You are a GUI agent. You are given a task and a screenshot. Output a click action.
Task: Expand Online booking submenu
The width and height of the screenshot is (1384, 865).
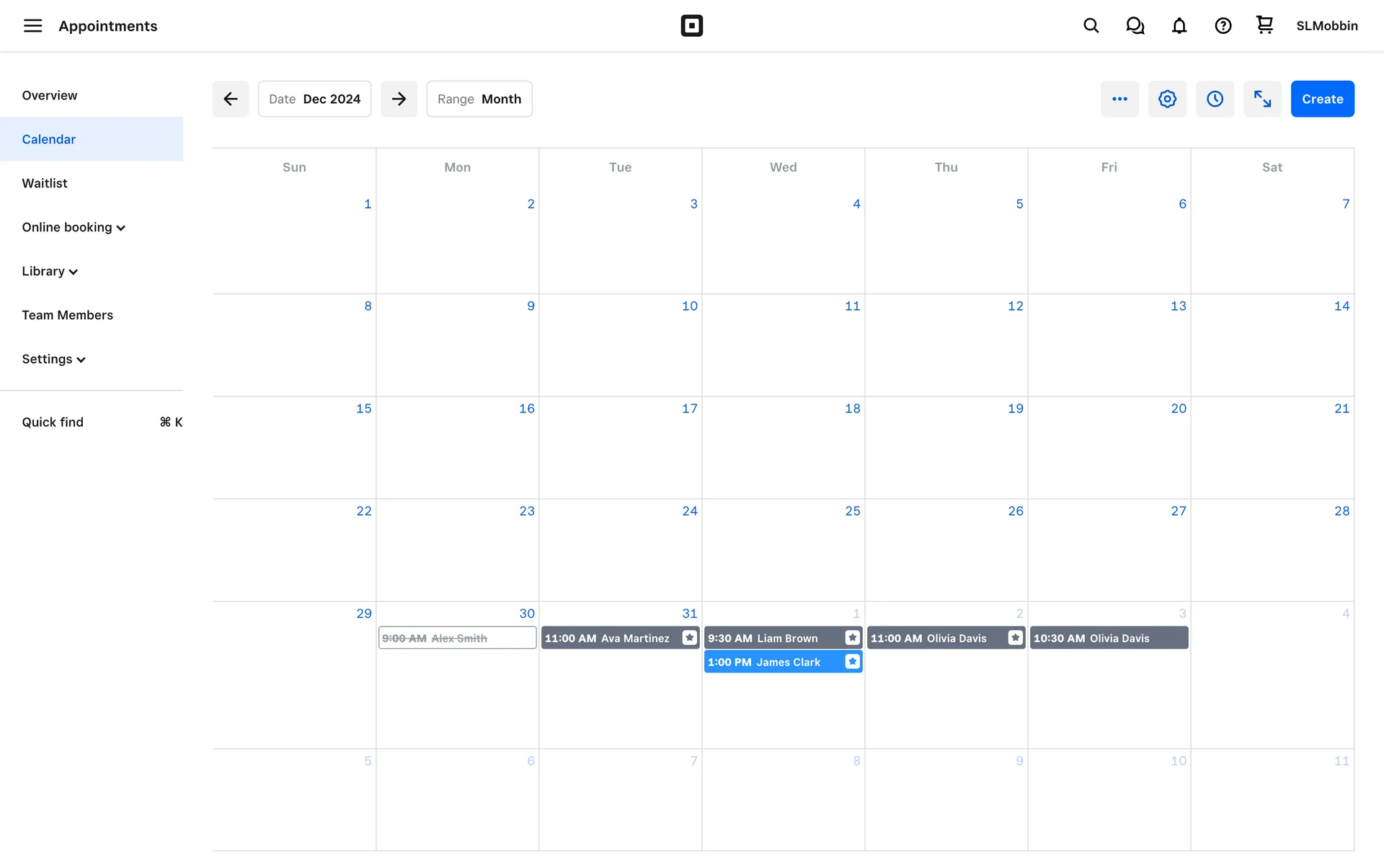(74, 227)
